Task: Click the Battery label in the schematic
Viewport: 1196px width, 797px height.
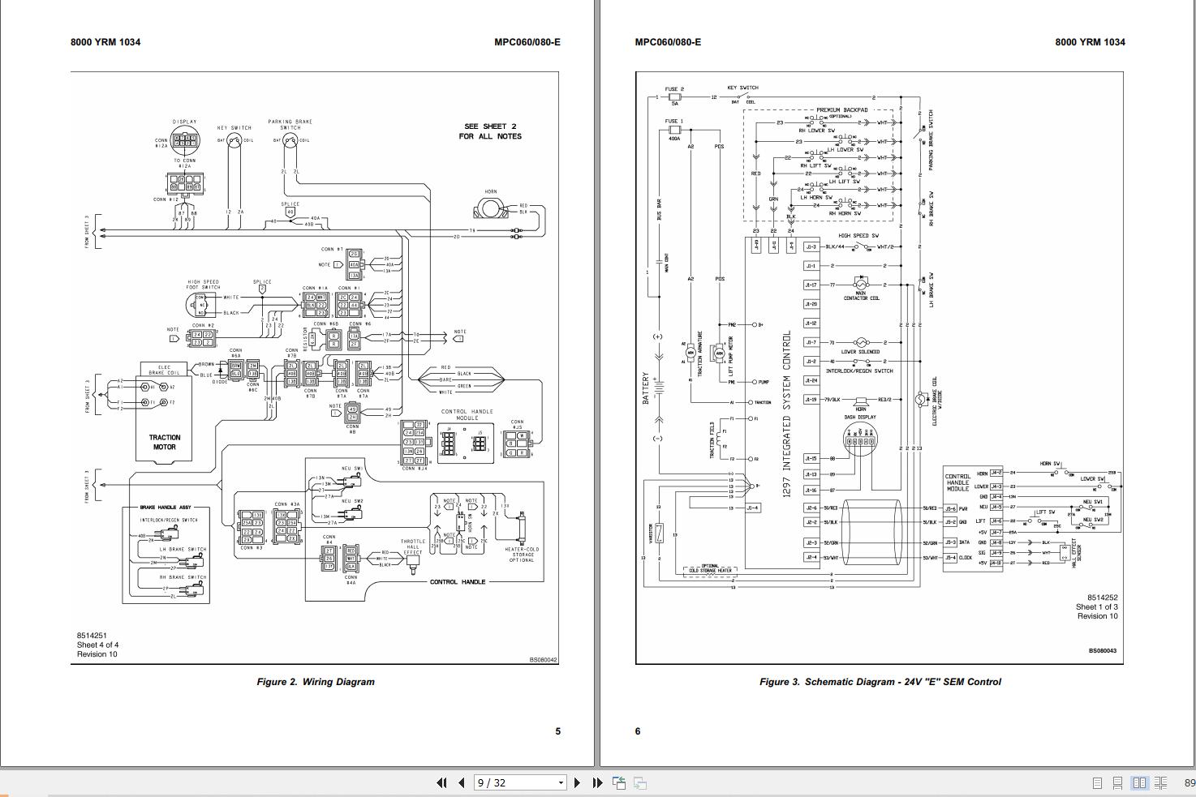Action: [647, 389]
